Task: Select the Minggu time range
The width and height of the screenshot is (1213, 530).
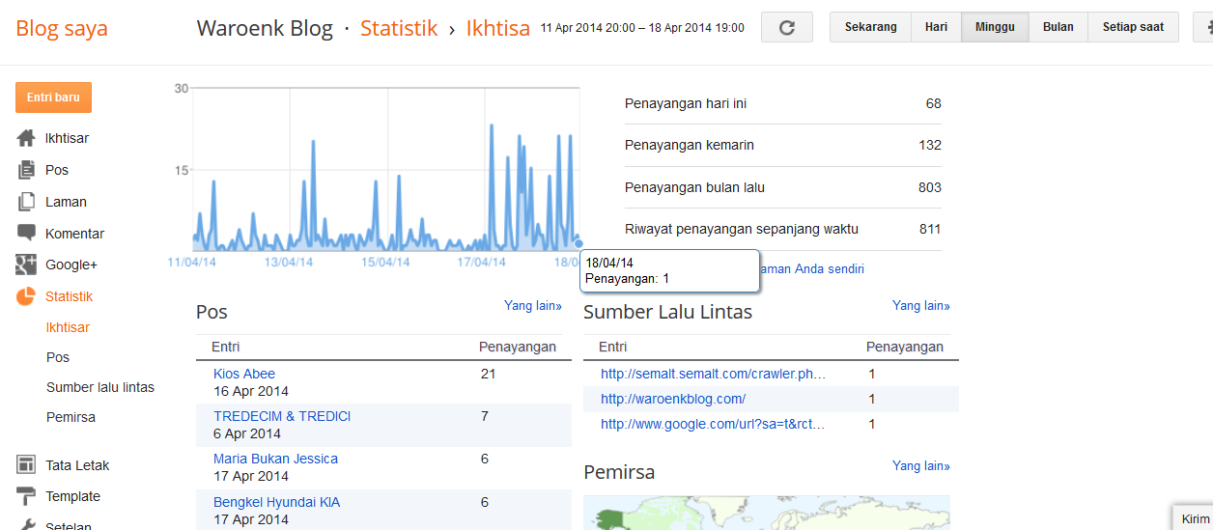Action: pos(995,27)
